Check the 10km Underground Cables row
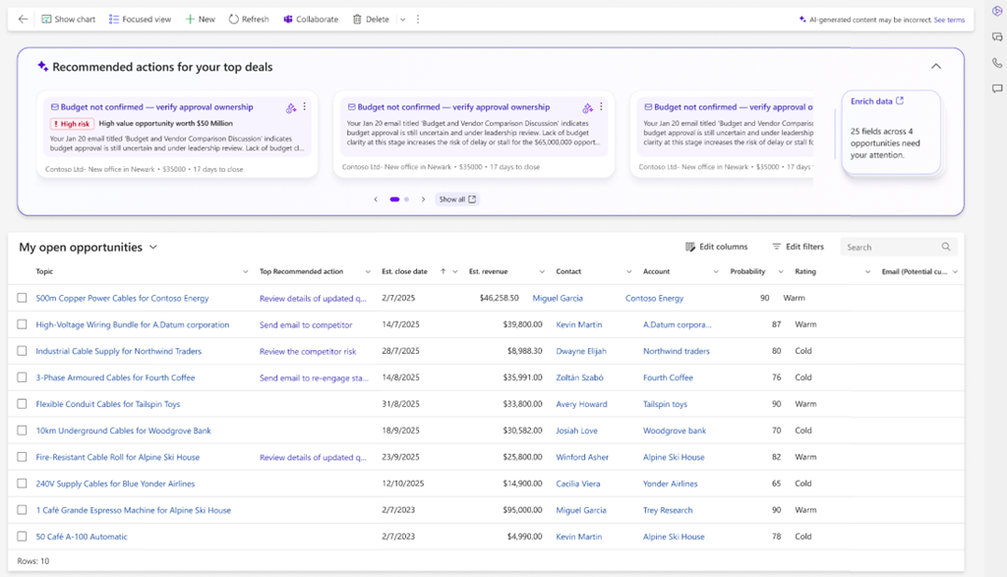 tap(22, 431)
